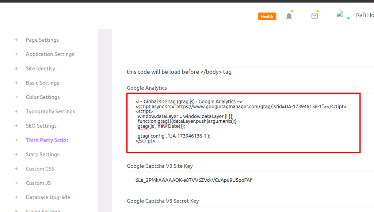Open Custom JS page
This screenshot has width=374, height=212.
pyautogui.click(x=38, y=183)
